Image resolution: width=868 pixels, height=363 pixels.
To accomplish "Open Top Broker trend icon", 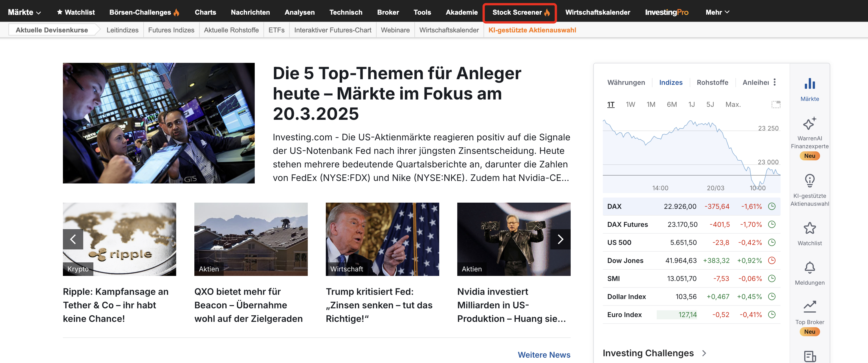I will (809, 306).
